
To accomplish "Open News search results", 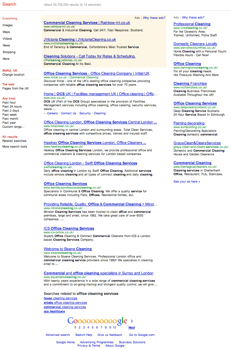I will [x=6, y=45].
